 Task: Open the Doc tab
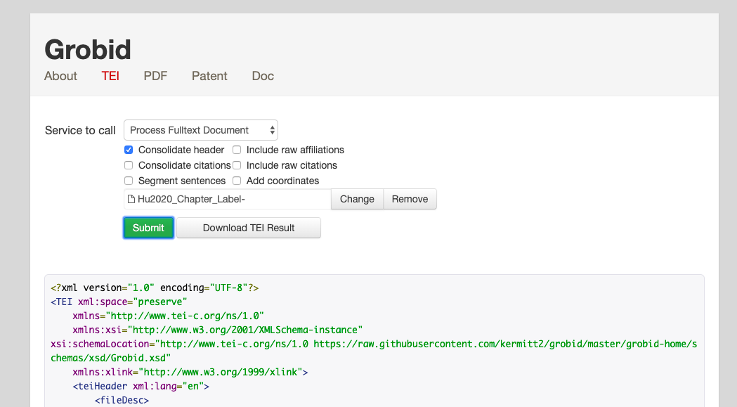(x=262, y=76)
